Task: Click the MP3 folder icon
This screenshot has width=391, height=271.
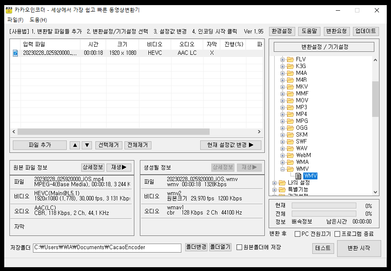Action: 290,107
